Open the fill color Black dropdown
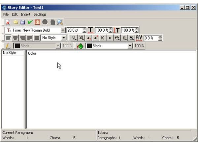Viewport: 198px width, 143px height. pos(130,46)
